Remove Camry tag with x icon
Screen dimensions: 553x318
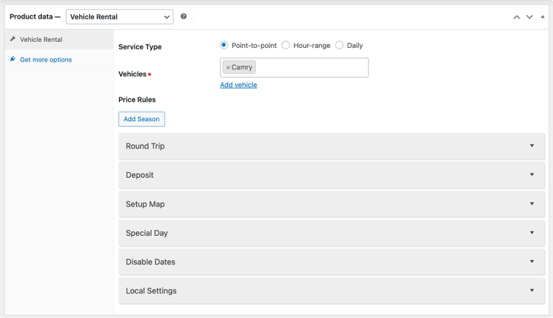pos(228,68)
